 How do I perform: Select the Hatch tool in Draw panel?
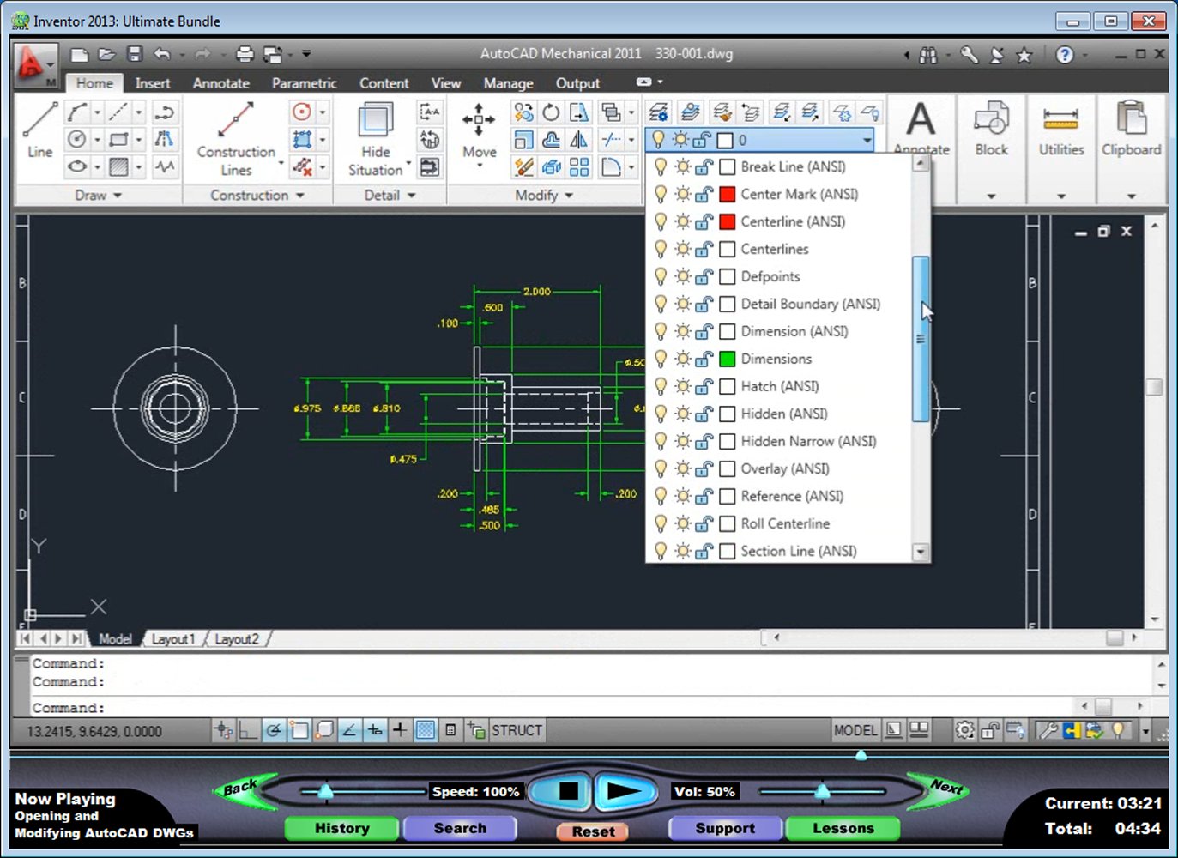click(119, 166)
